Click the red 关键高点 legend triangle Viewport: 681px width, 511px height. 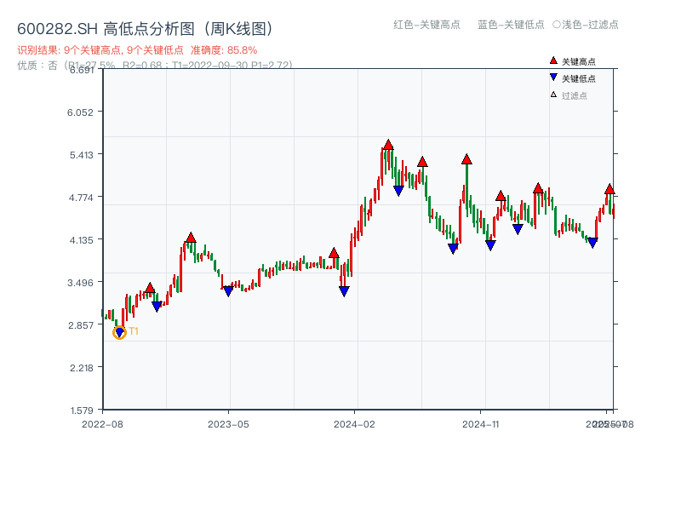tap(553, 61)
